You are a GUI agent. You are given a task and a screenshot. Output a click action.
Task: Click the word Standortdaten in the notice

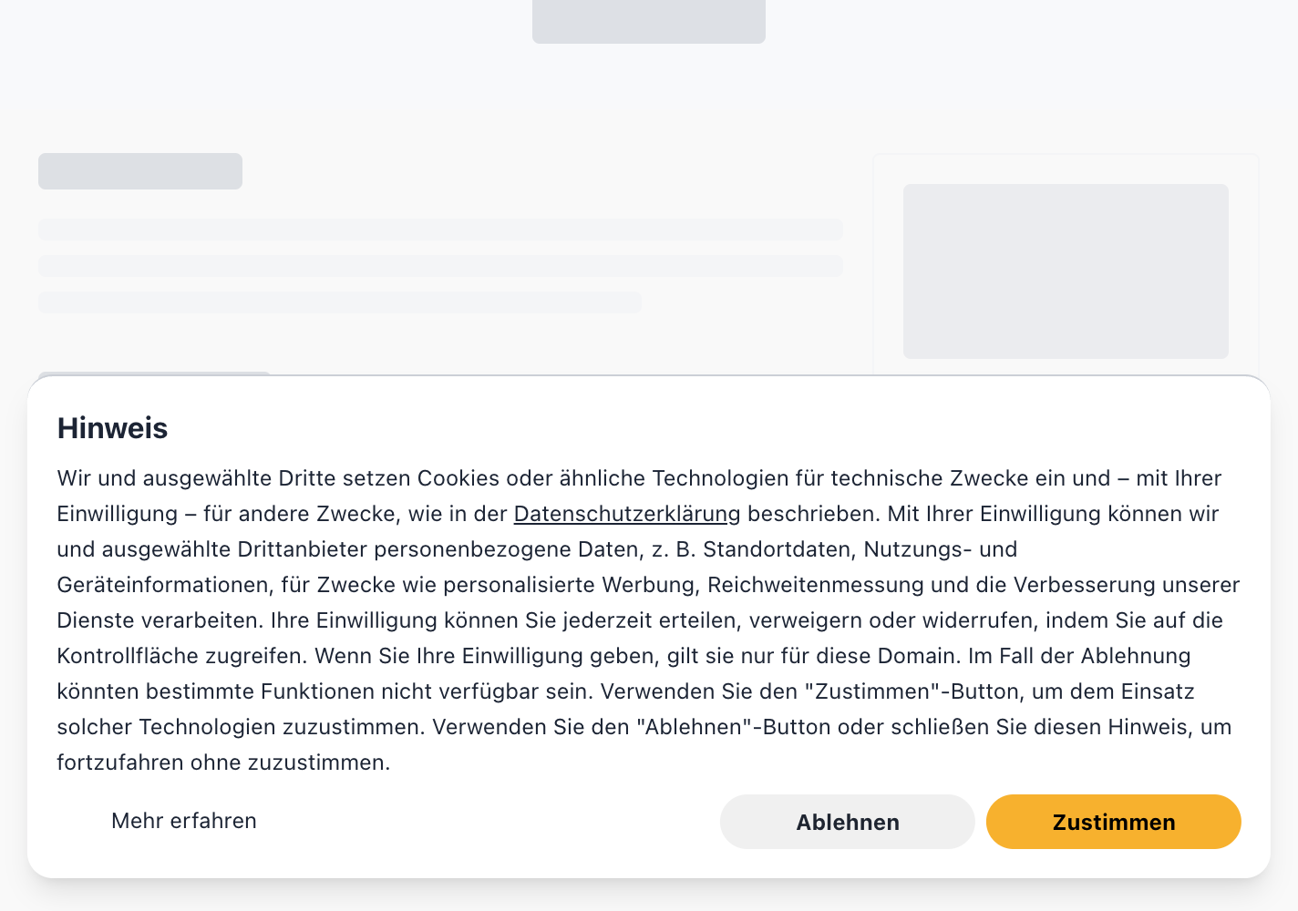(x=777, y=549)
